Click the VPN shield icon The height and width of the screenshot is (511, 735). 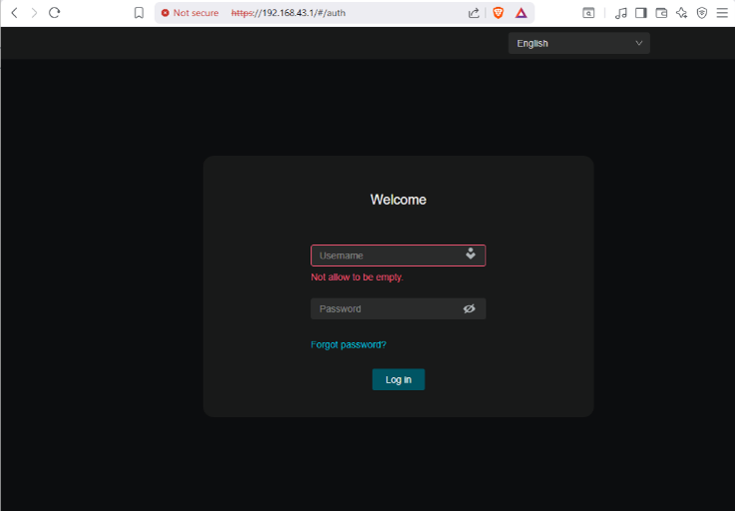pos(702,13)
